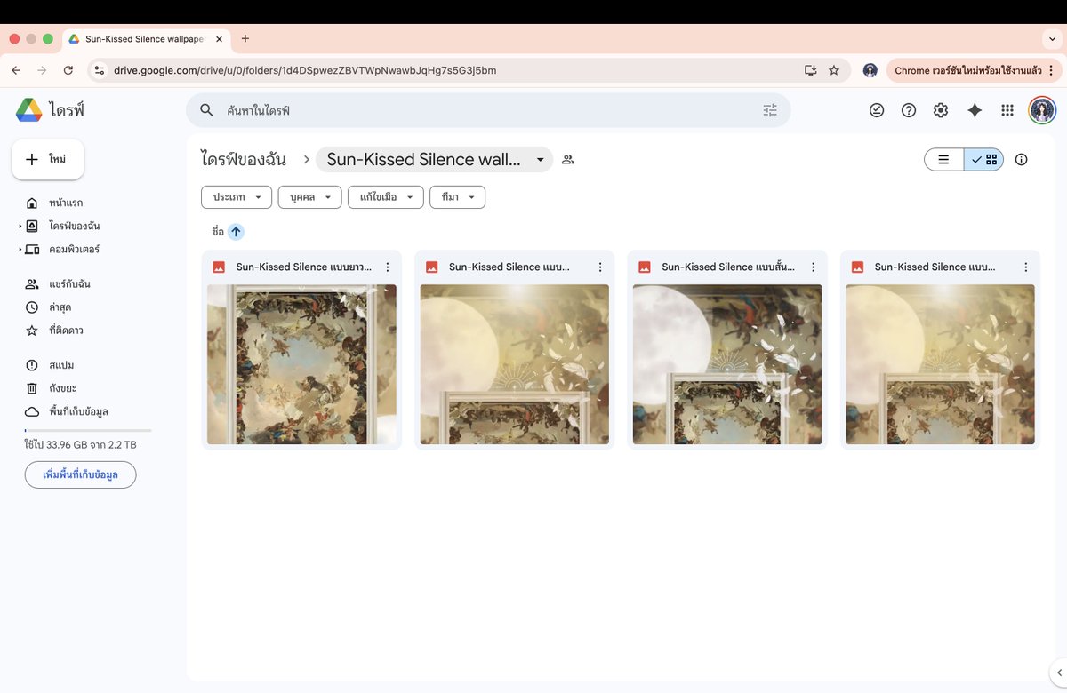Expand the ไดรฟ์ของฉัน tree arrow in sidebar
This screenshot has height=693, width=1067.
20,227
